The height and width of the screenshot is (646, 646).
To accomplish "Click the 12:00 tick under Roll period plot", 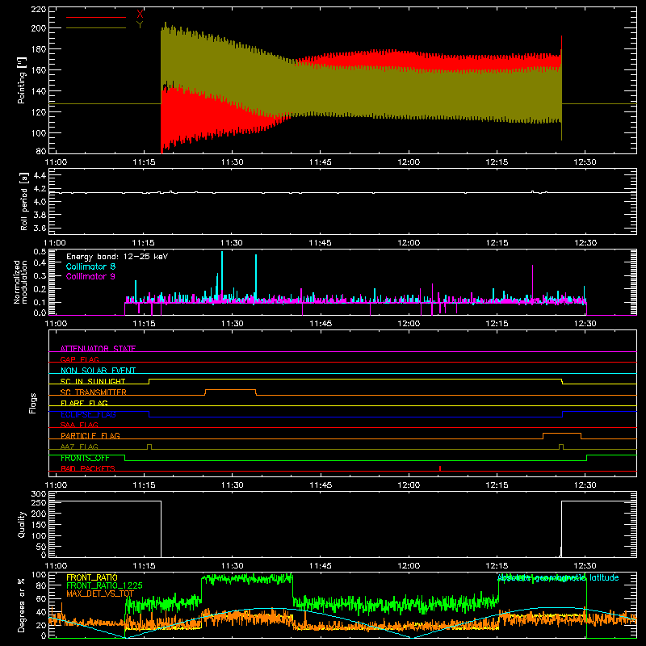I will [409, 243].
